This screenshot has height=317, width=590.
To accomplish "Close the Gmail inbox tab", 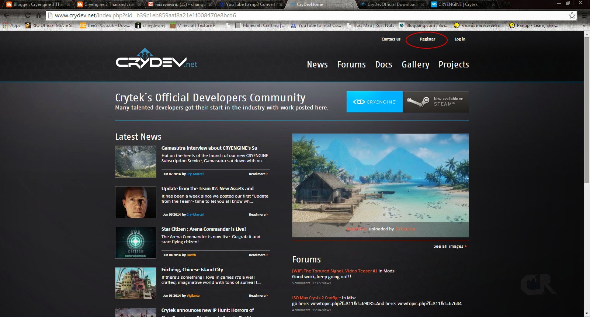I will point(210,4).
